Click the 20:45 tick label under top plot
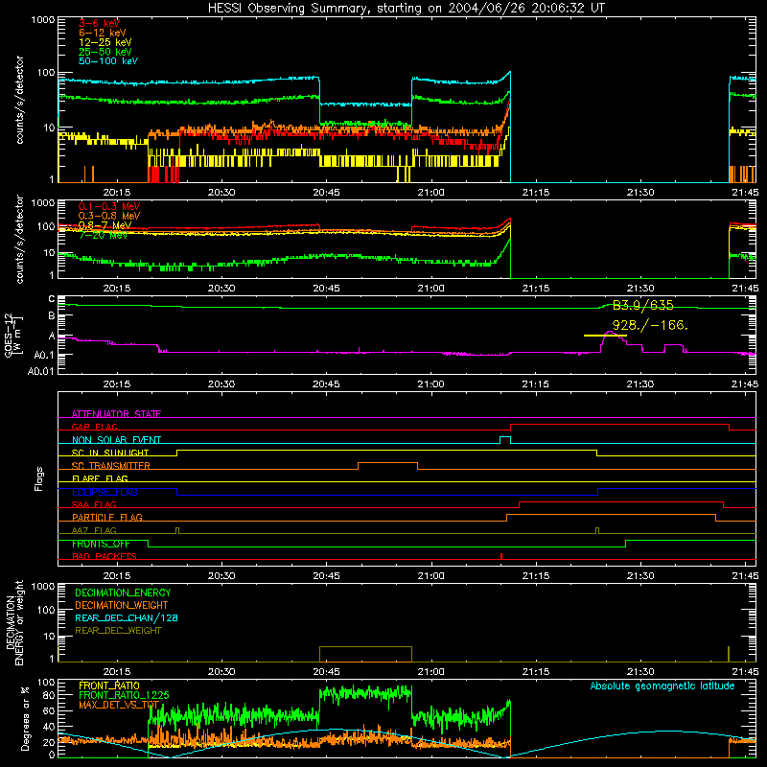Viewport: 767px width, 767px height. point(326,193)
